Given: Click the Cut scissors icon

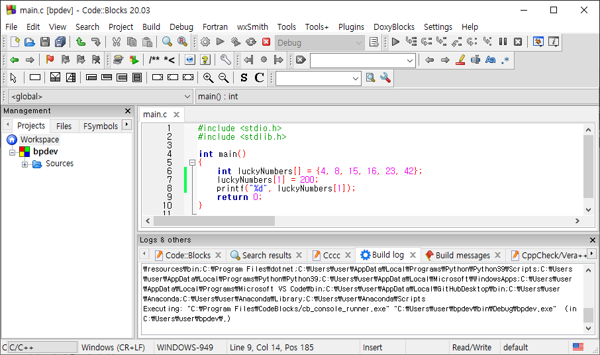Looking at the screenshot, I should [117, 42].
